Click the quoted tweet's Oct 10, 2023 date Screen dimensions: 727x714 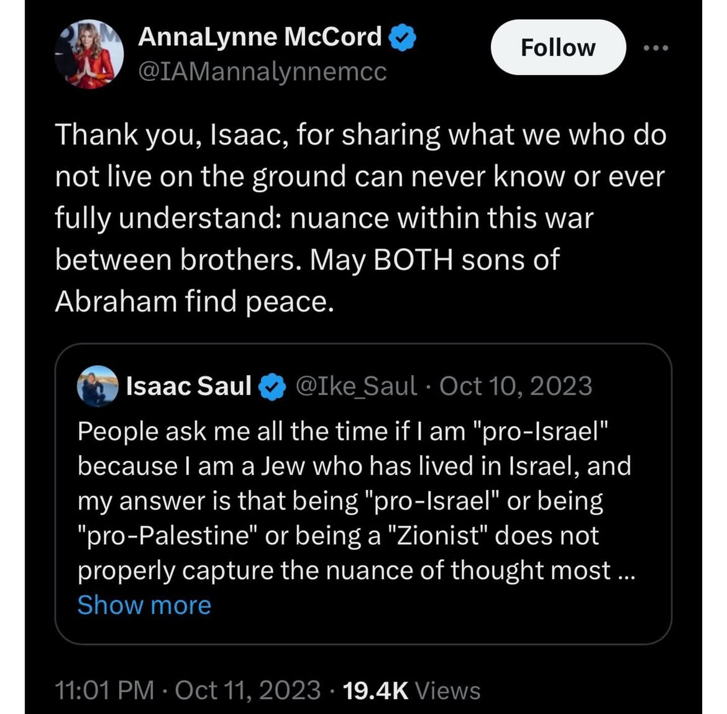(x=516, y=386)
